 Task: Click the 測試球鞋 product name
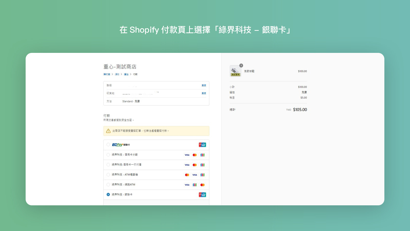tap(249, 71)
